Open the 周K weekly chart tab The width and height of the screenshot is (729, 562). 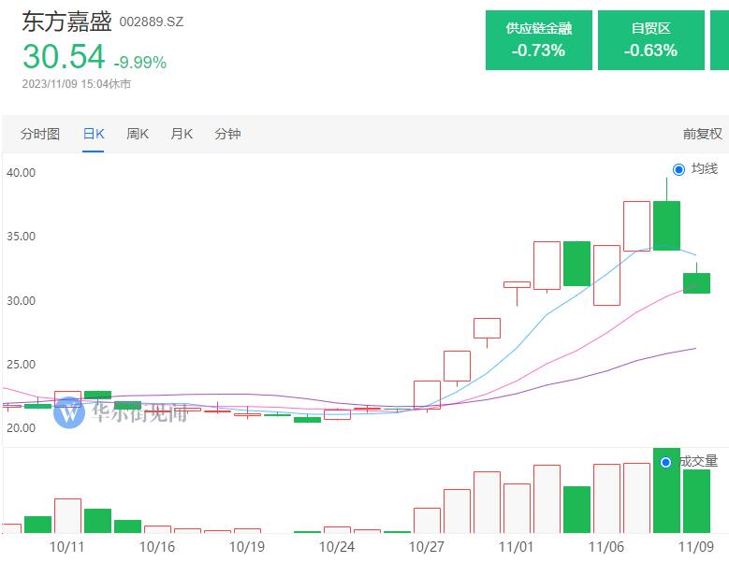point(138,135)
